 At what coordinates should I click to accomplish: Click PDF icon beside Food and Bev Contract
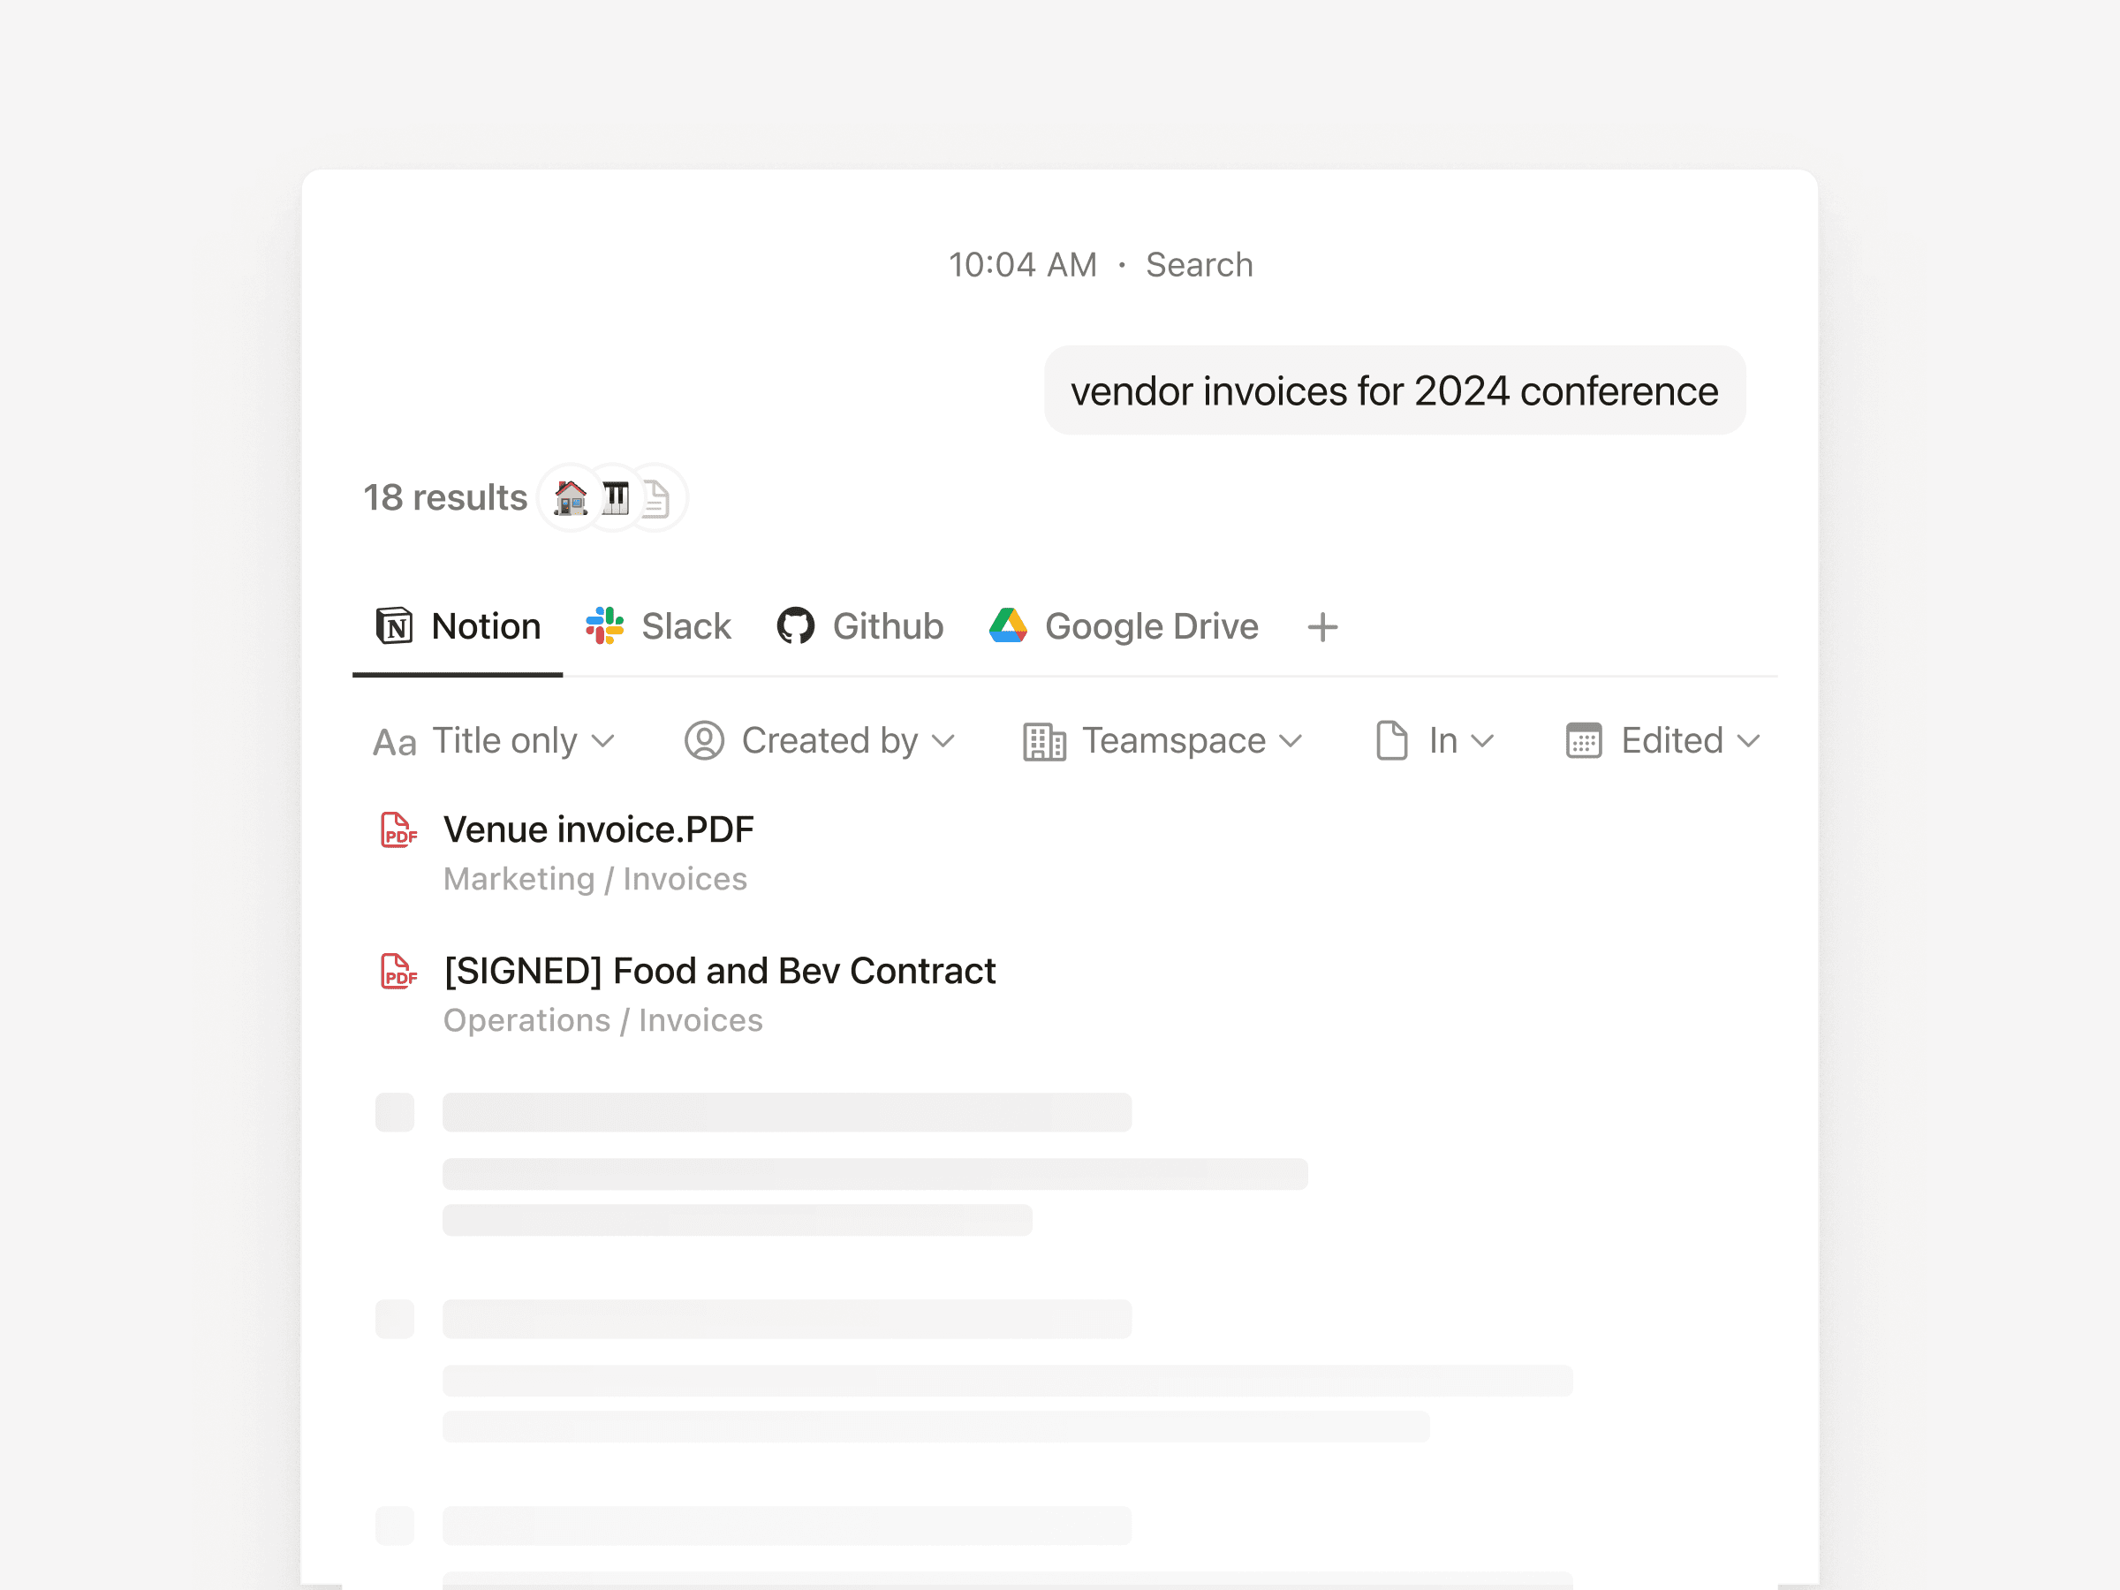tap(398, 971)
